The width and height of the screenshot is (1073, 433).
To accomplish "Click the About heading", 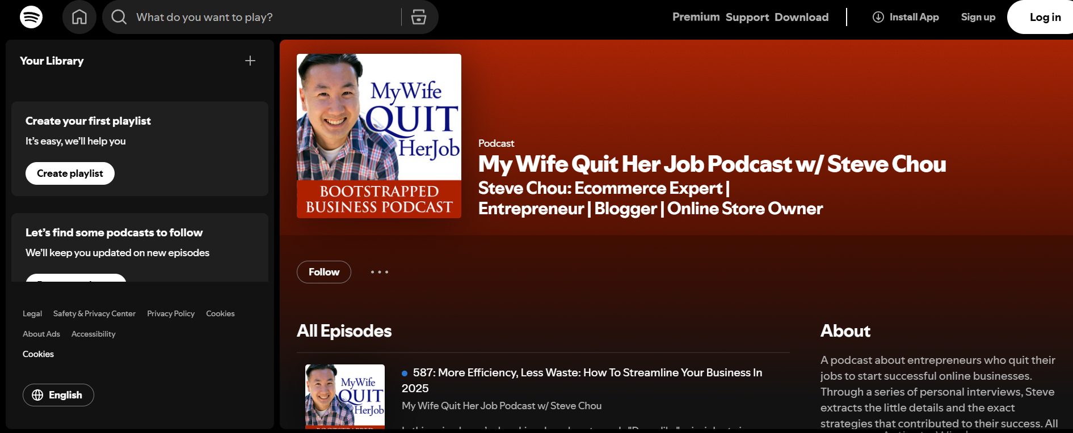I will click(845, 331).
